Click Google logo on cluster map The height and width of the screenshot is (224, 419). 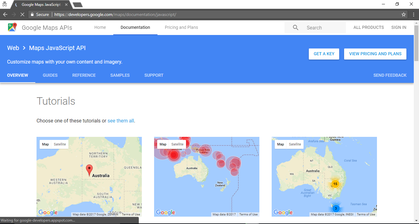pyautogui.click(x=283, y=212)
